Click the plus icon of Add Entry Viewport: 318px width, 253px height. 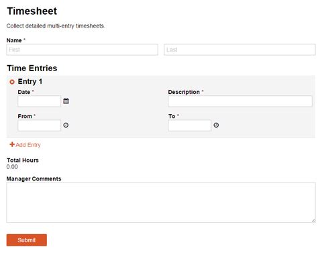(x=12, y=144)
